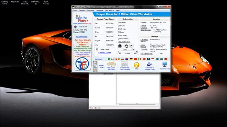Viewport: 227px width, 127px height.
Task: Choose the Dutch flag language
Action: (x=127, y=59)
